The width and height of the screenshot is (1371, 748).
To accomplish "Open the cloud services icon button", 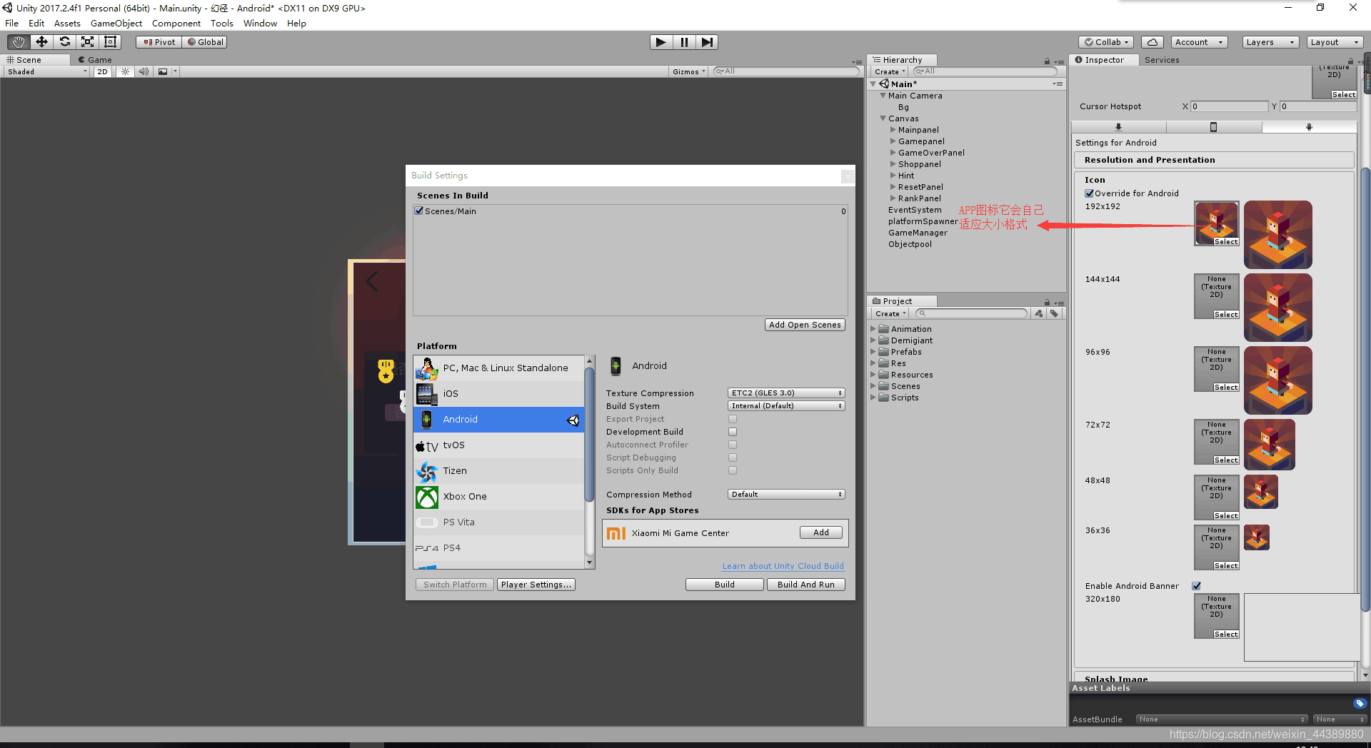I will tap(1152, 42).
